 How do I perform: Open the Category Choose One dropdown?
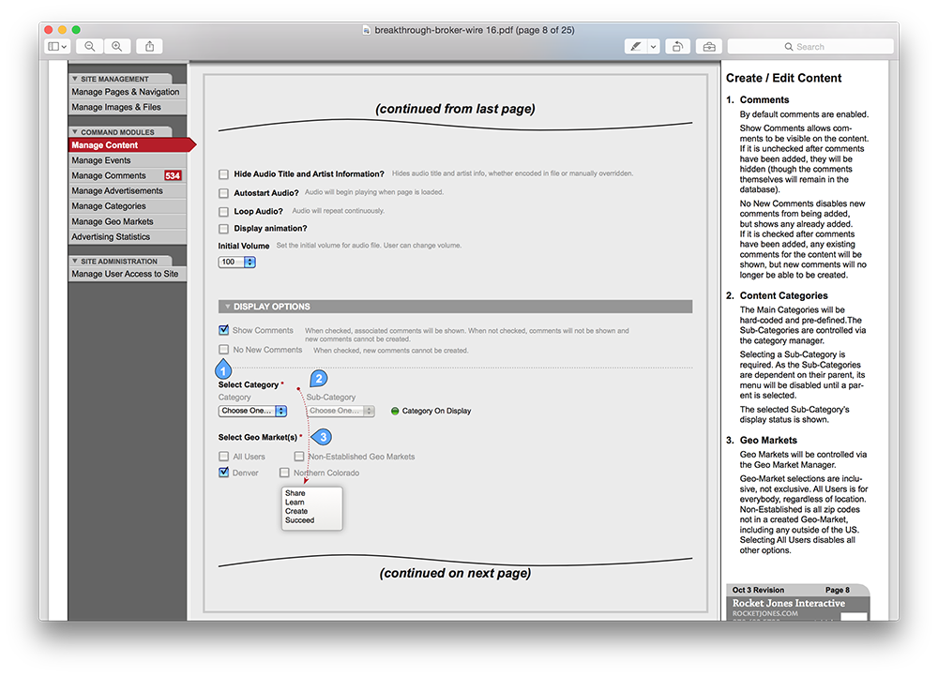coord(252,411)
